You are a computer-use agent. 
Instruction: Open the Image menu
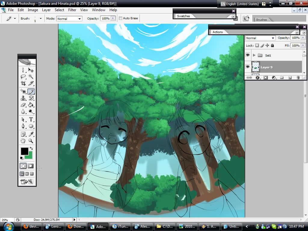pyautogui.click(x=33, y=10)
